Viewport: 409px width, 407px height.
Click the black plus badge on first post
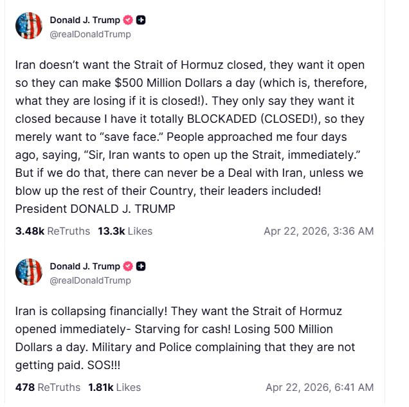[141, 20]
